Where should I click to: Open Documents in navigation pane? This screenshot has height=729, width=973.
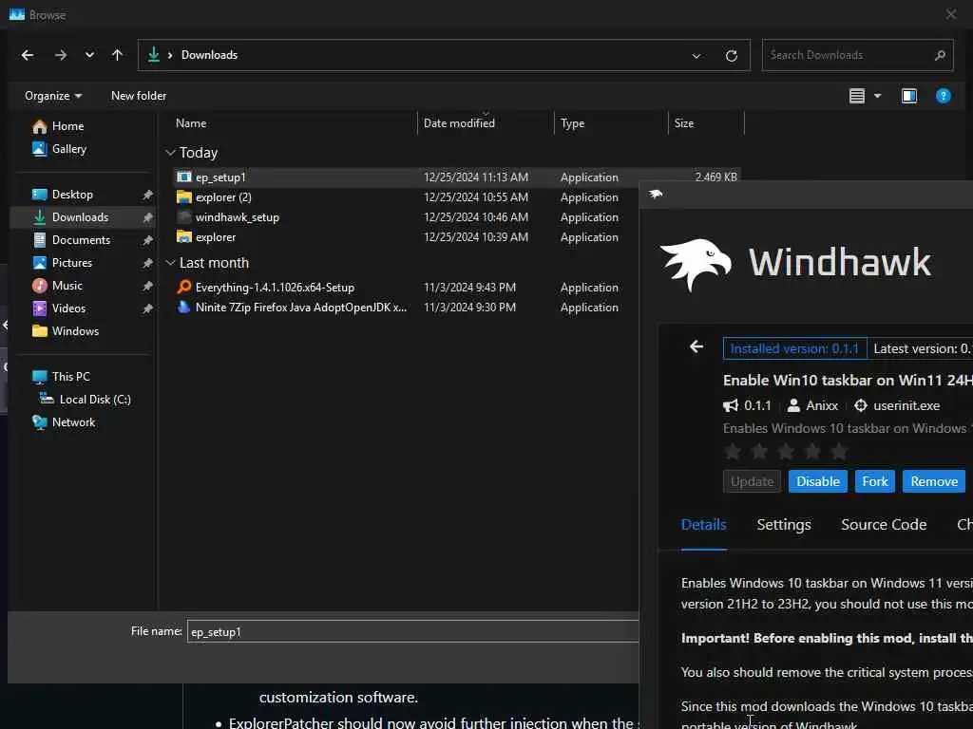(81, 240)
